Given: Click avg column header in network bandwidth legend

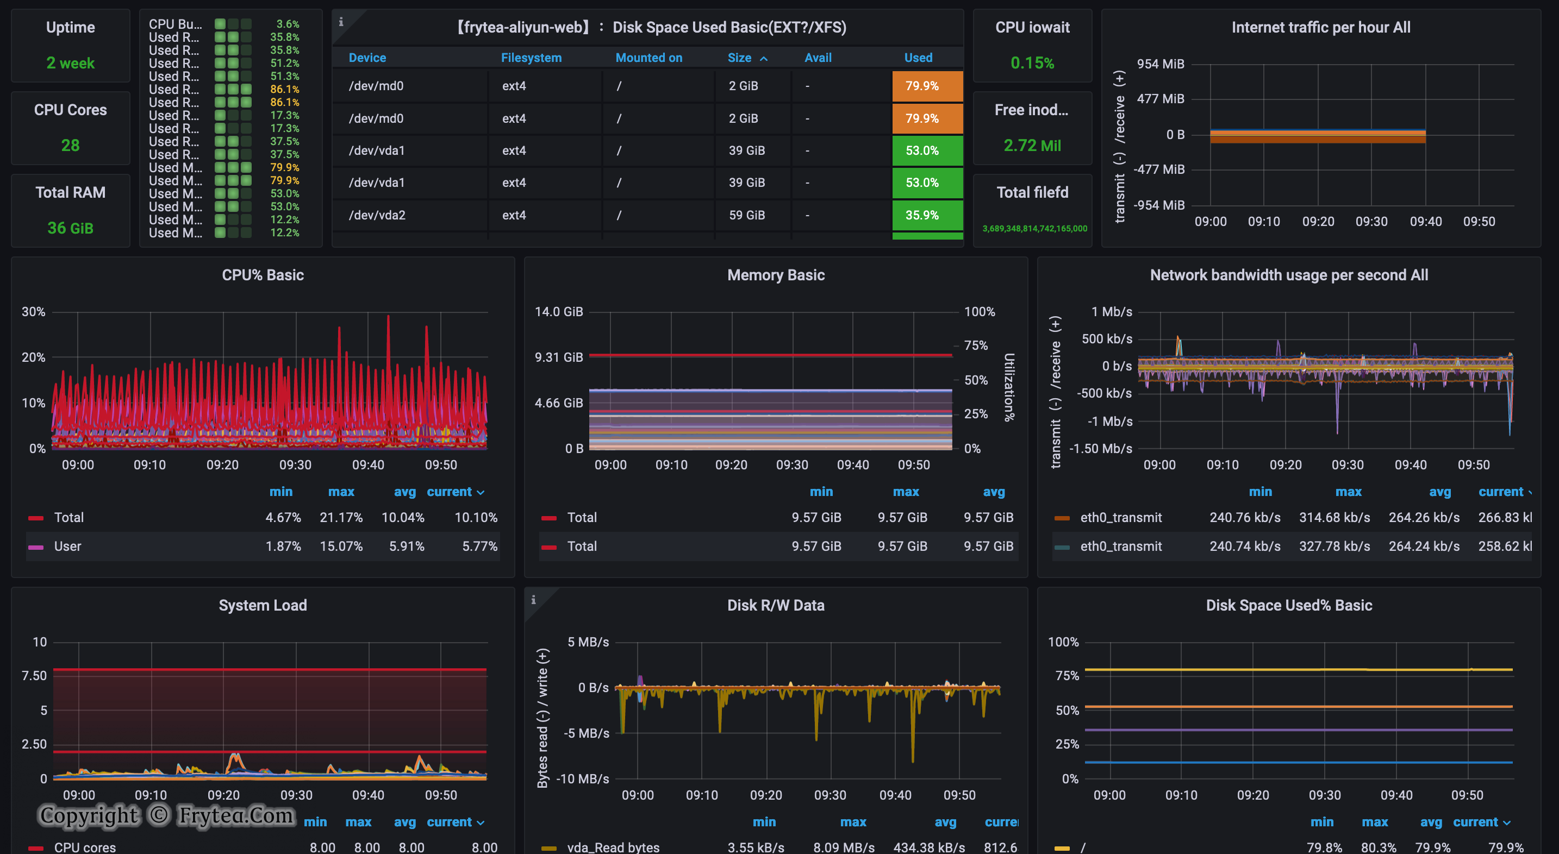Looking at the screenshot, I should 1439,492.
